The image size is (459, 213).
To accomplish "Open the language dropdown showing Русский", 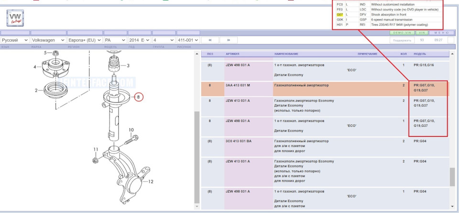I will click(x=15, y=41).
